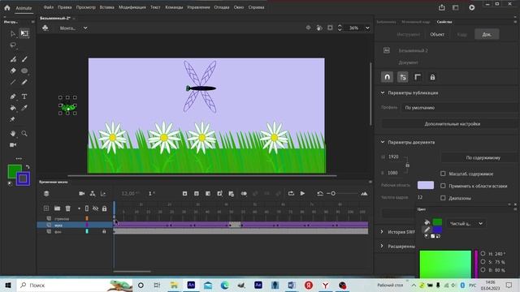Select the Lasso tool
The width and height of the screenshot is (520, 292).
13,45
